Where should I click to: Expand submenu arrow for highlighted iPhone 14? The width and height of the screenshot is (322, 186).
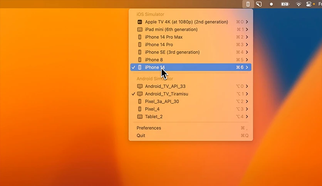(x=247, y=67)
